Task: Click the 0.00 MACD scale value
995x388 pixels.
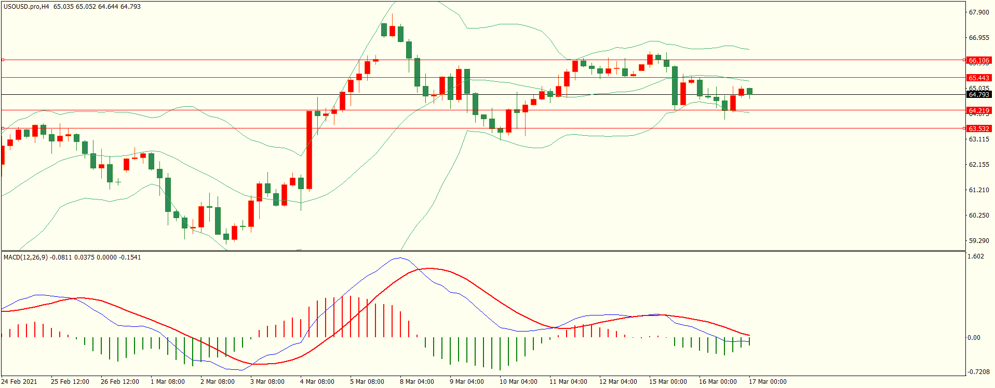Action: 974,338
